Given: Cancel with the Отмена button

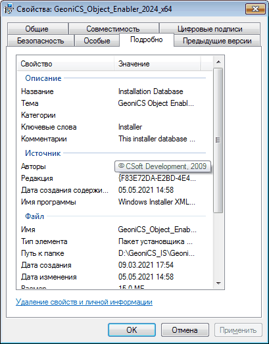Looking at the screenshot, I should (x=185, y=330).
